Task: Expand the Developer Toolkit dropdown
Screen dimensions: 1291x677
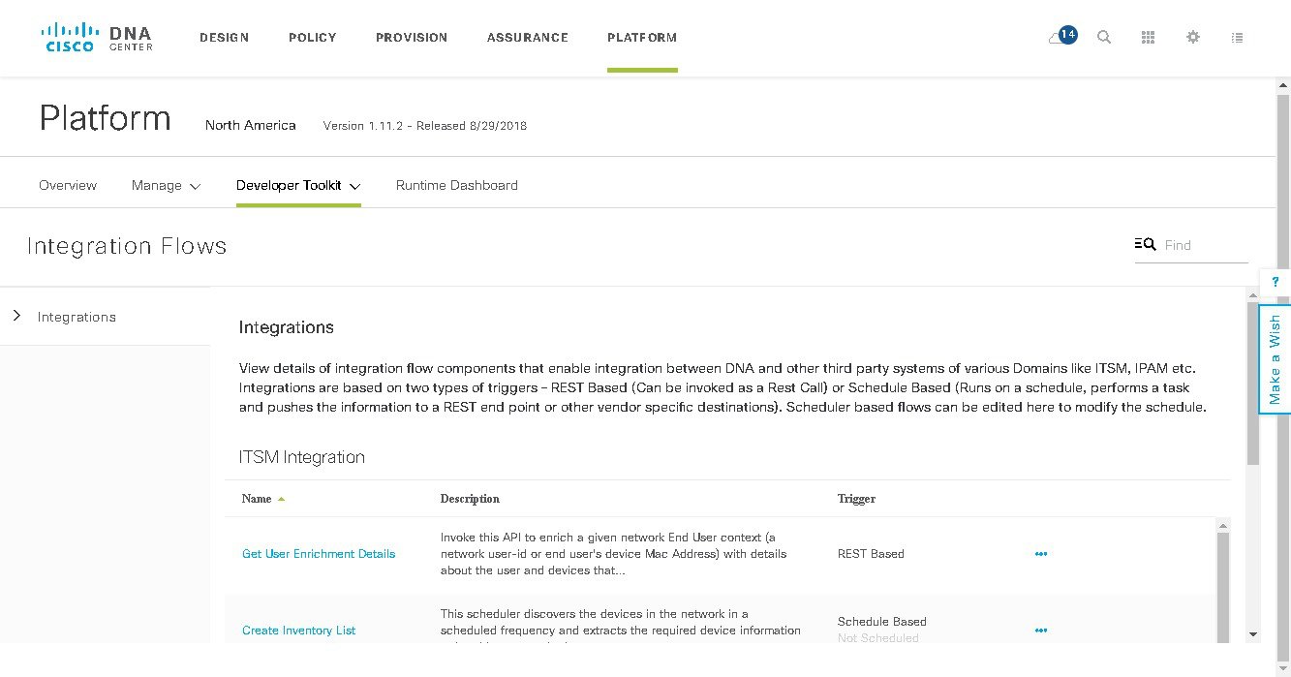Action: tap(298, 185)
